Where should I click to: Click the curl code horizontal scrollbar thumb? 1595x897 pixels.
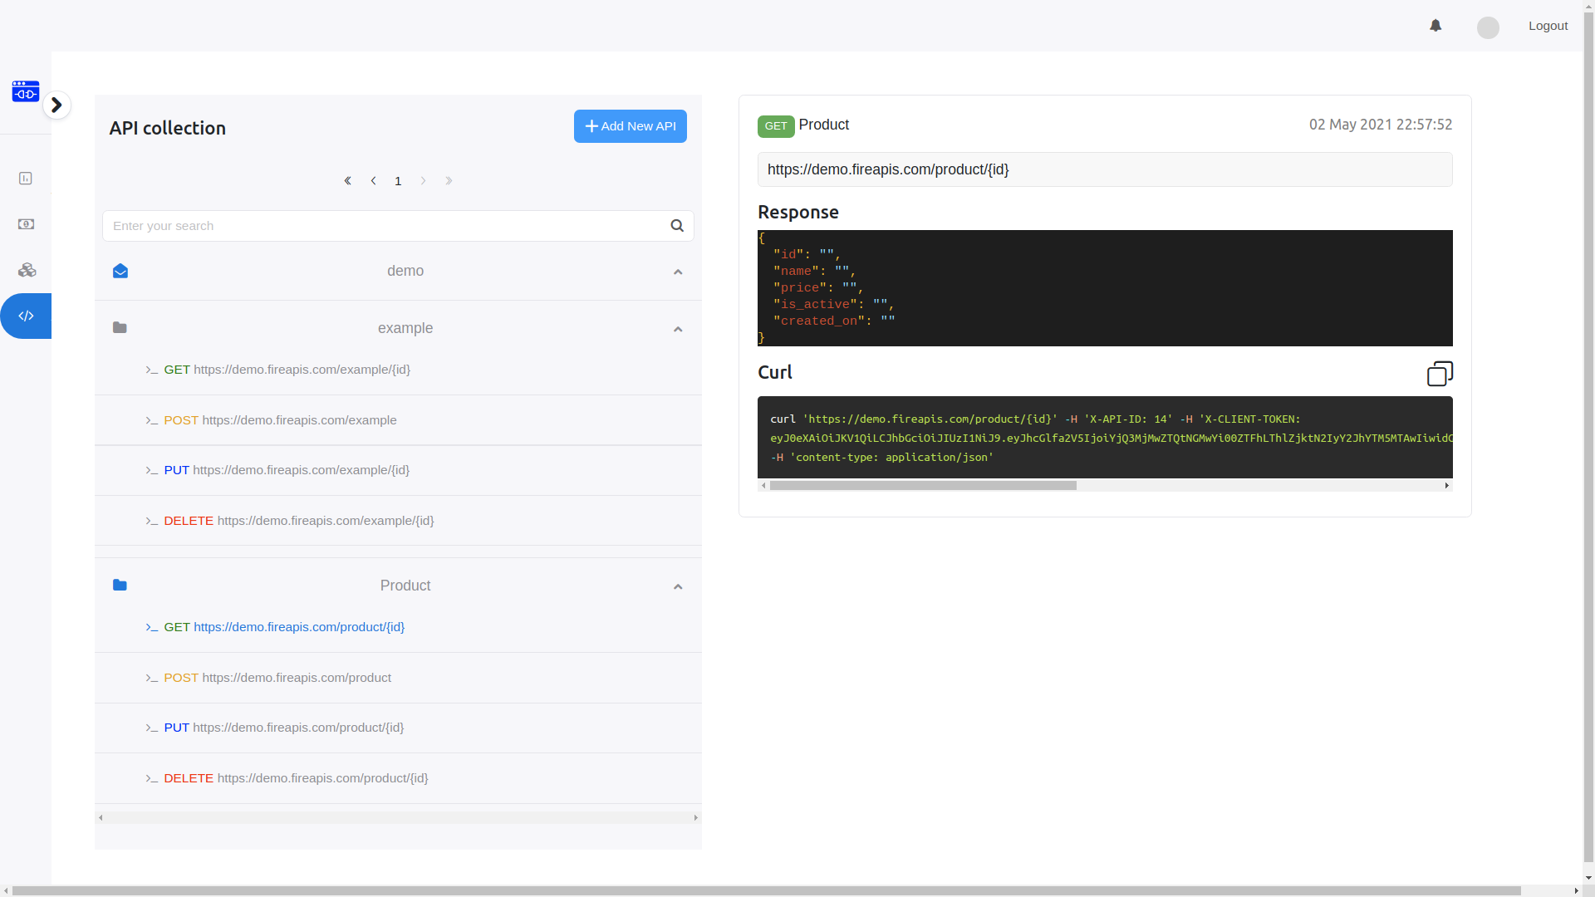coord(923,486)
